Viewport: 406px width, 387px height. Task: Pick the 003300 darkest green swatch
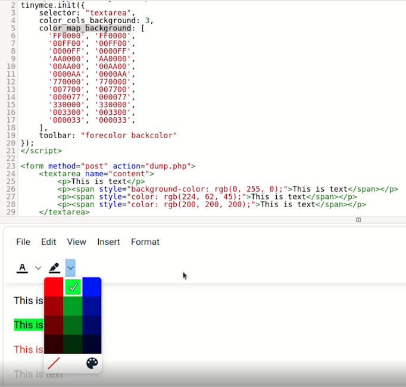[x=73, y=344]
